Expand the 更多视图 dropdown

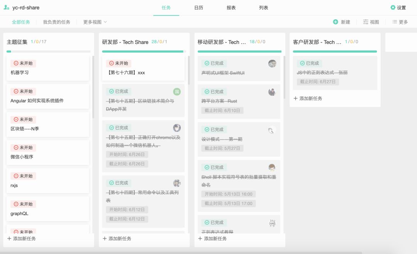[x=95, y=22]
